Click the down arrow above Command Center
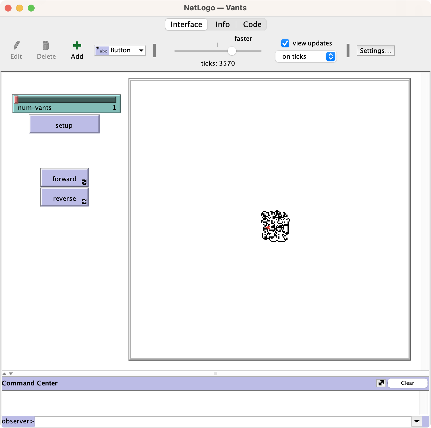Viewport: 431px width, 428px height. tap(11, 374)
